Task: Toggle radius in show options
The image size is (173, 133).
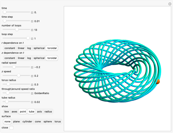Action: point(48,112)
